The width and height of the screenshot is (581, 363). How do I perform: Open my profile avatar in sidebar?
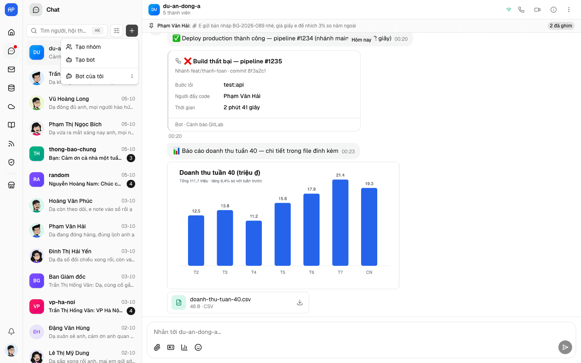tap(11, 350)
